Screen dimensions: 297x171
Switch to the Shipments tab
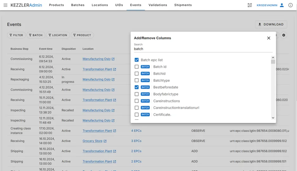pos(183,5)
